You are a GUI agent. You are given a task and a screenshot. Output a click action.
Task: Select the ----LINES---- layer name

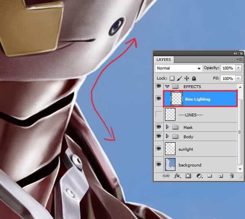coord(191,115)
